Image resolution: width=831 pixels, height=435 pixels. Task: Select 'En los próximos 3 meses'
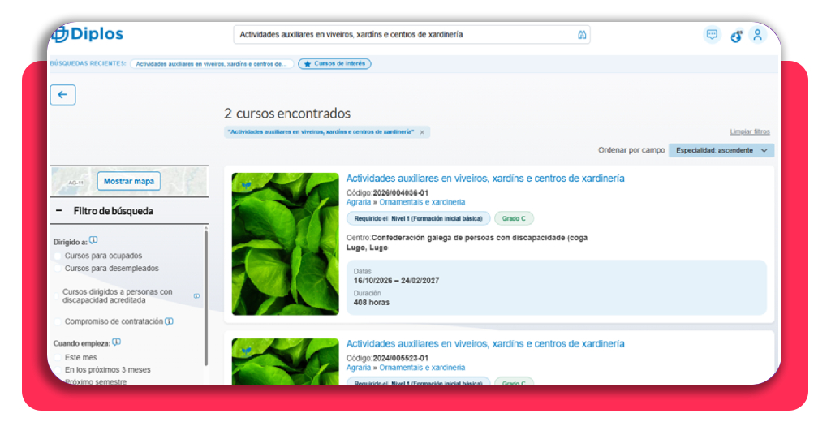pos(58,370)
